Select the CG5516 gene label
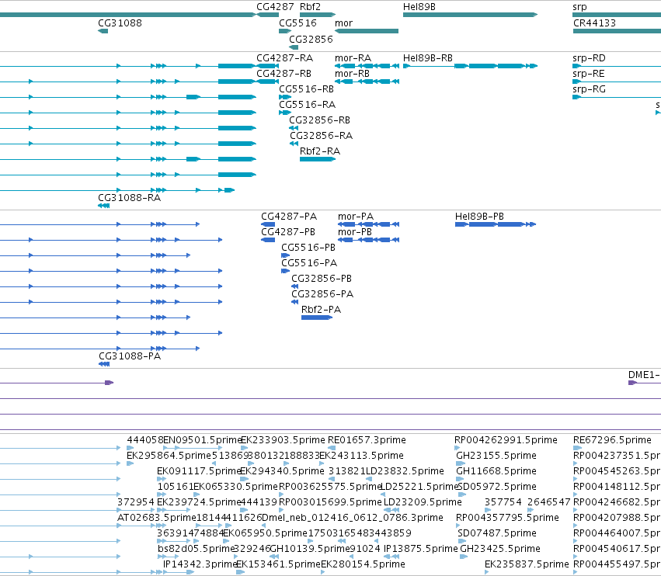Image resolution: width=661 pixels, height=576 pixels. (297, 23)
